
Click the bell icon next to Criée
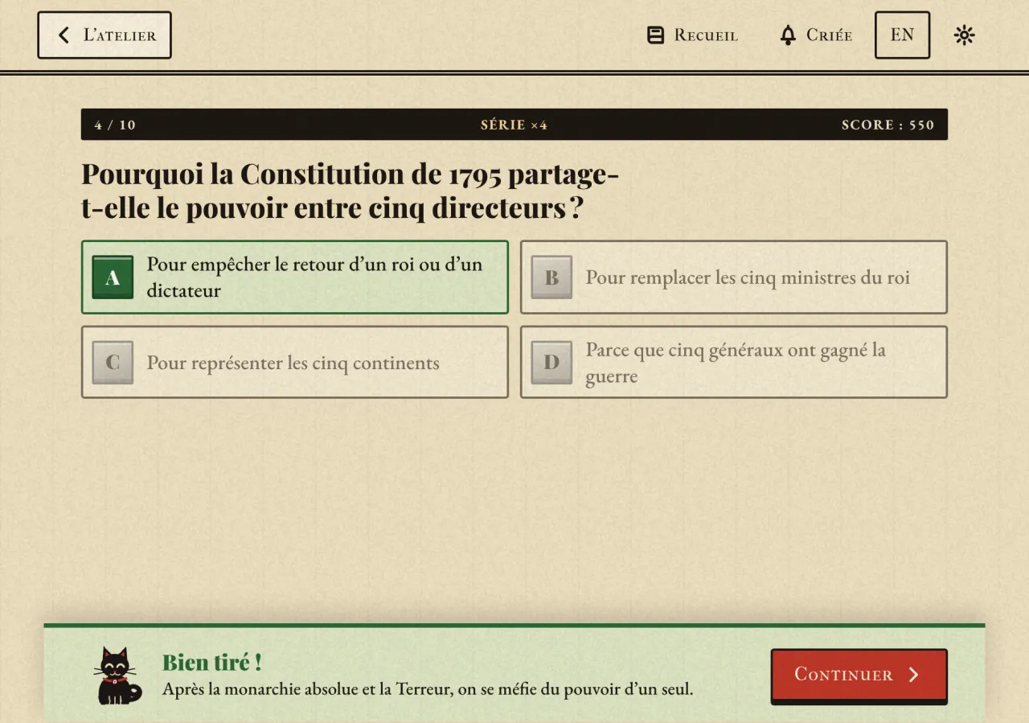tap(788, 35)
